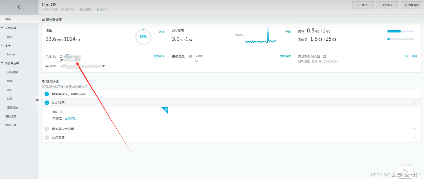Expand the 应用部署 section chevron
This screenshot has height=179, width=424.
(x=414, y=138)
